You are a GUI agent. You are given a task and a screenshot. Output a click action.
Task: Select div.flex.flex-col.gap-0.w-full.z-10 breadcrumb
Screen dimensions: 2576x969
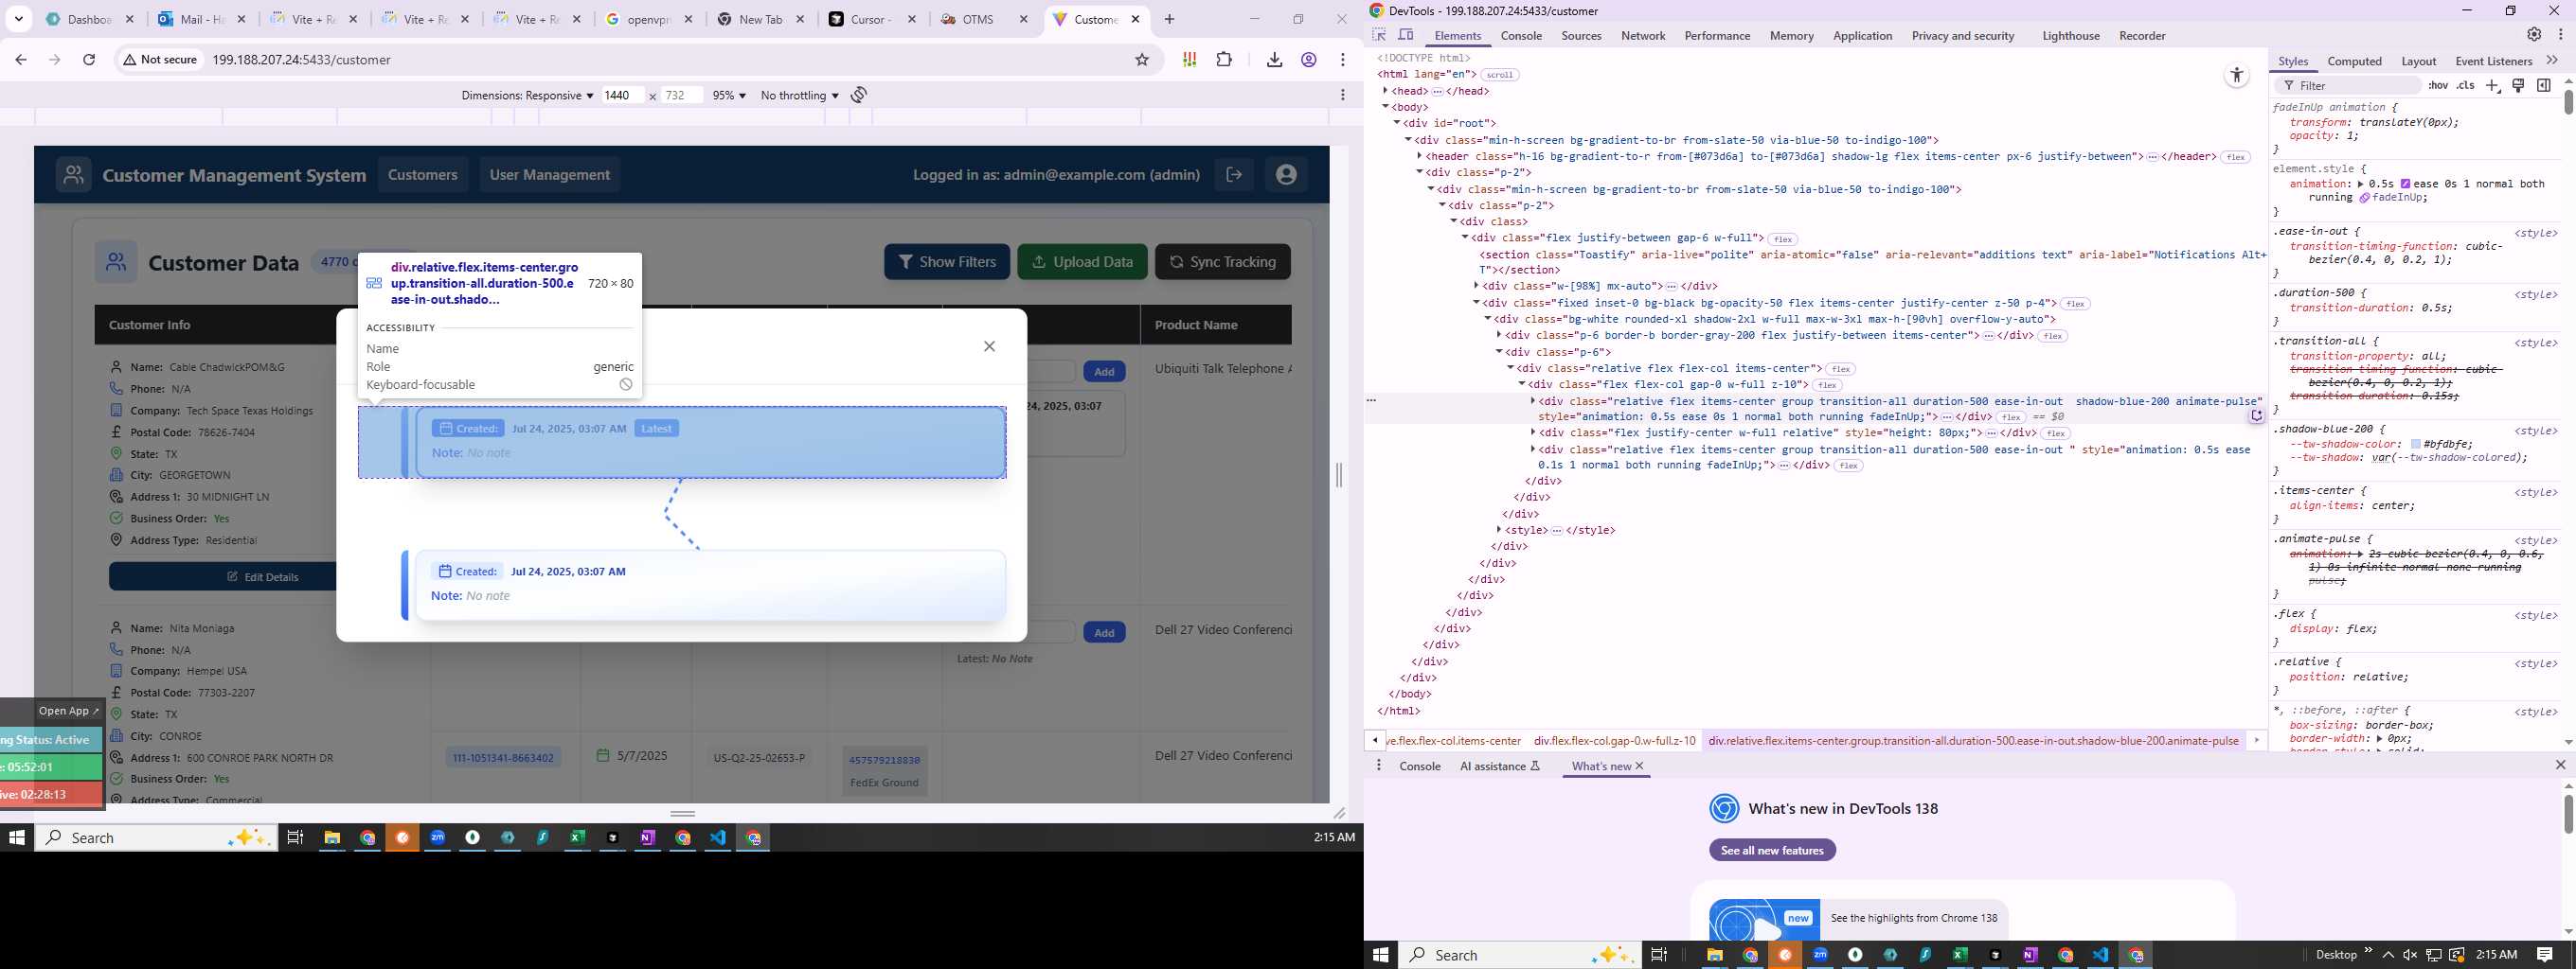[x=1614, y=741]
